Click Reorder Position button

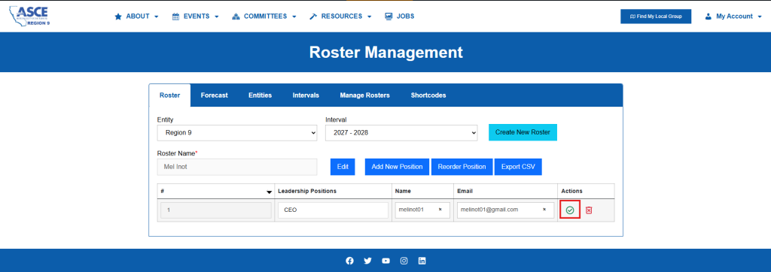(x=462, y=167)
